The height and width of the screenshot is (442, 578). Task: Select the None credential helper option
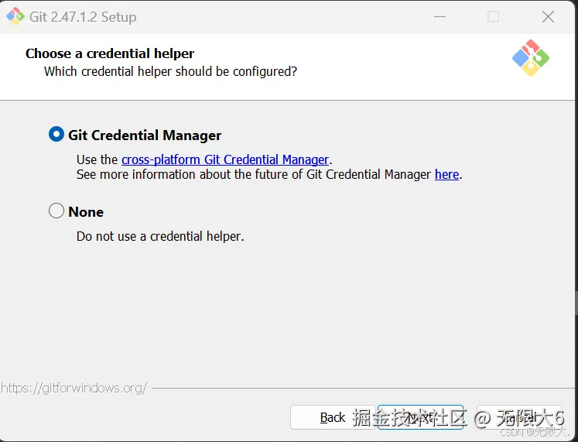tap(56, 211)
